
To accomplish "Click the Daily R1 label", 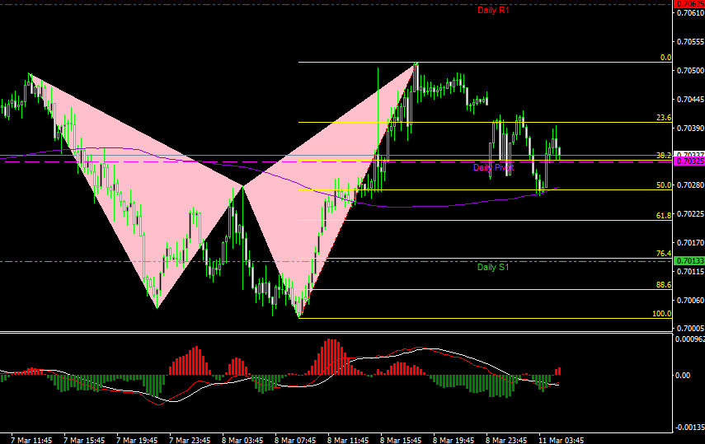I will click(493, 10).
